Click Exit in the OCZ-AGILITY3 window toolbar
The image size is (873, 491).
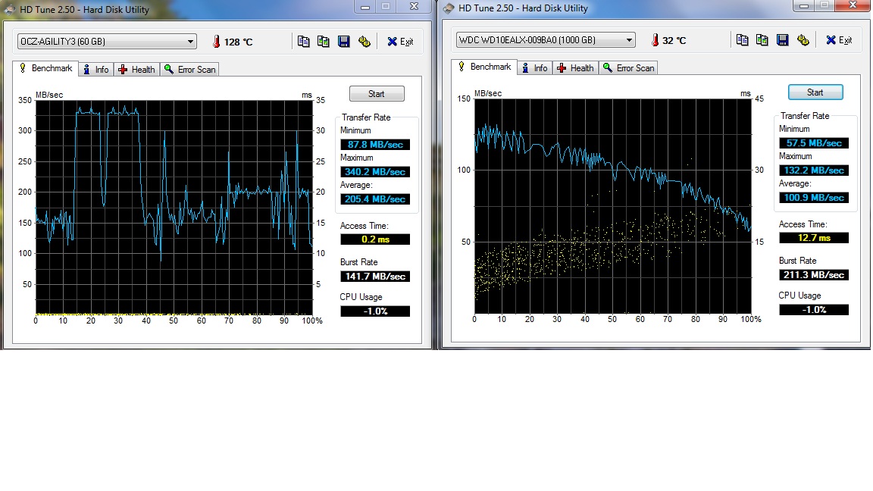pyautogui.click(x=400, y=42)
